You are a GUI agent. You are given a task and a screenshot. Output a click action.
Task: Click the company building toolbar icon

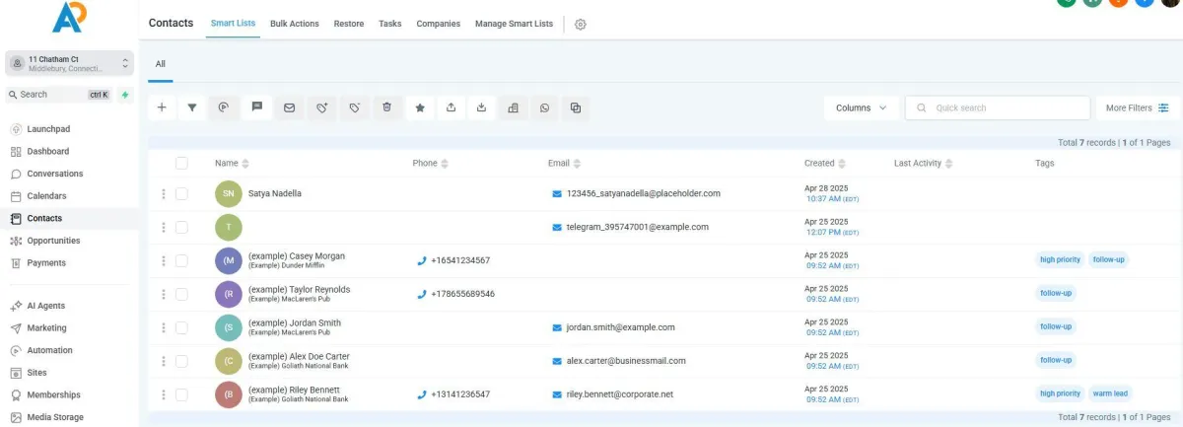pyautogui.click(x=513, y=108)
